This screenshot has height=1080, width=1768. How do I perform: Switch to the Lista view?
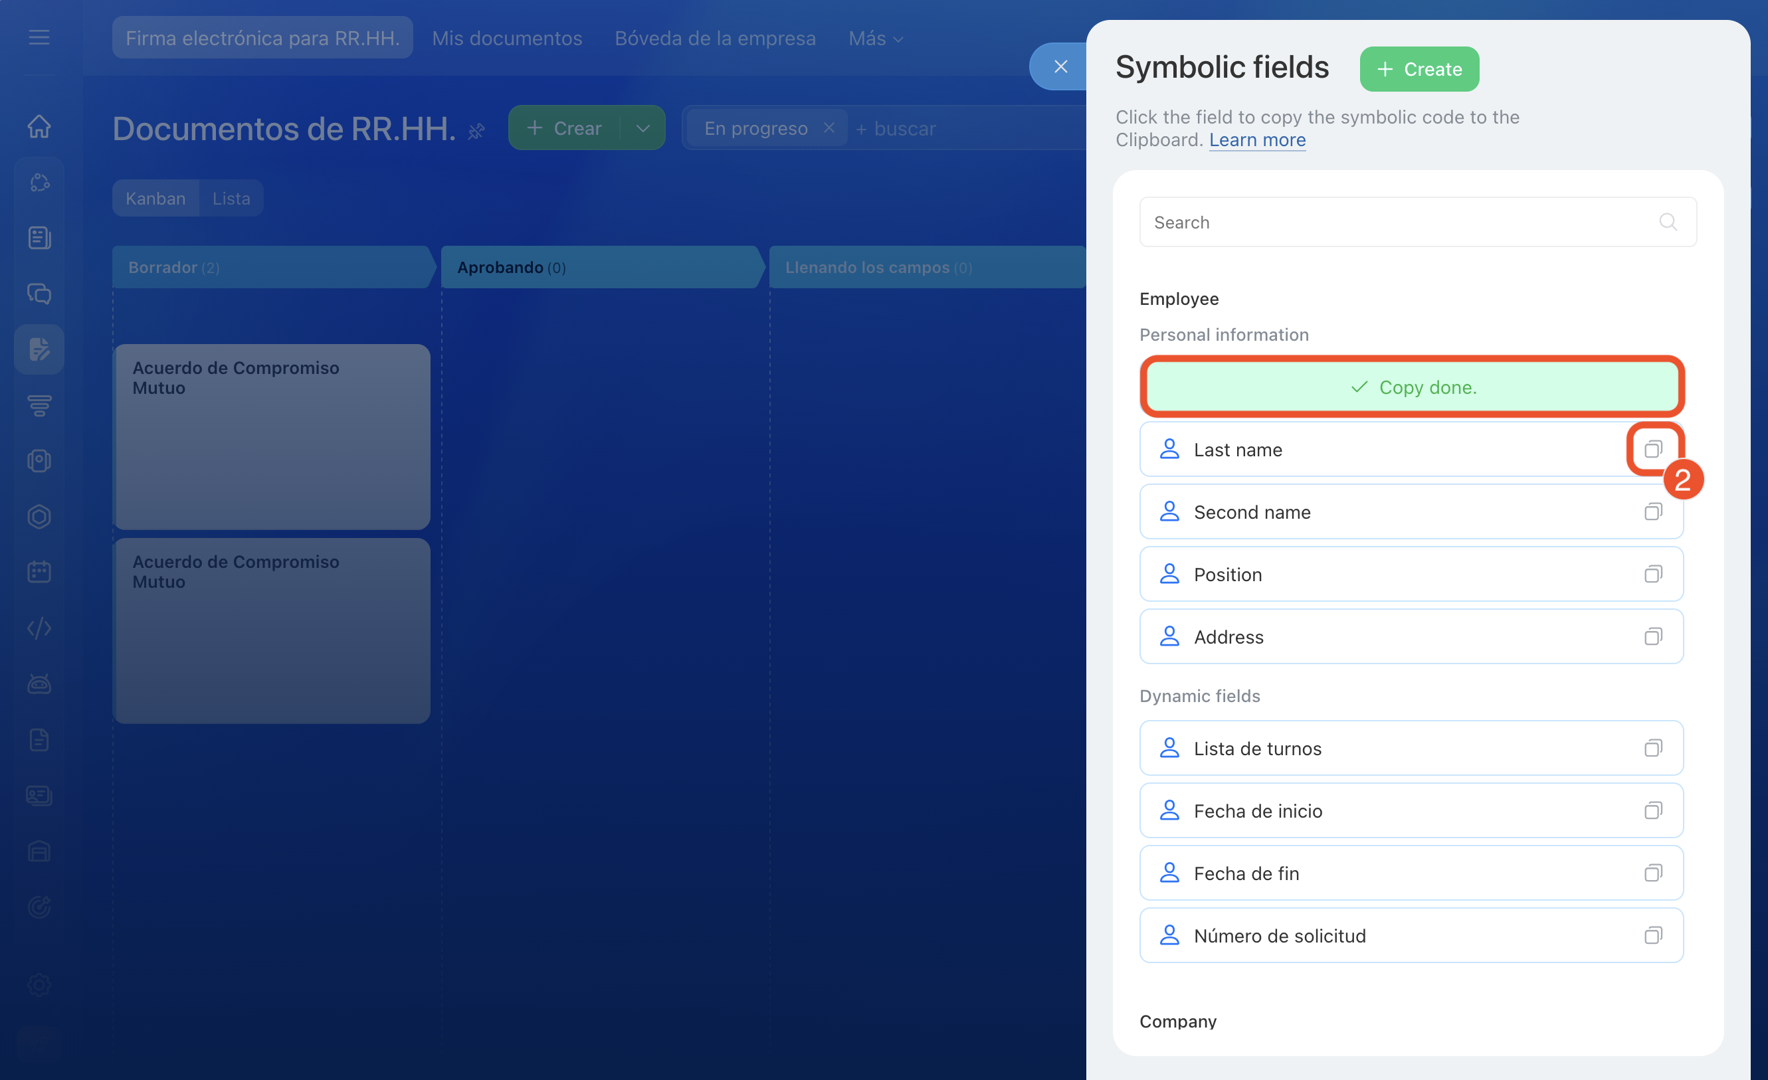pyautogui.click(x=231, y=199)
